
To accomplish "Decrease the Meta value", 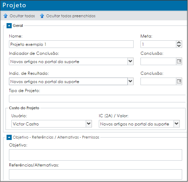I will (179, 46).
